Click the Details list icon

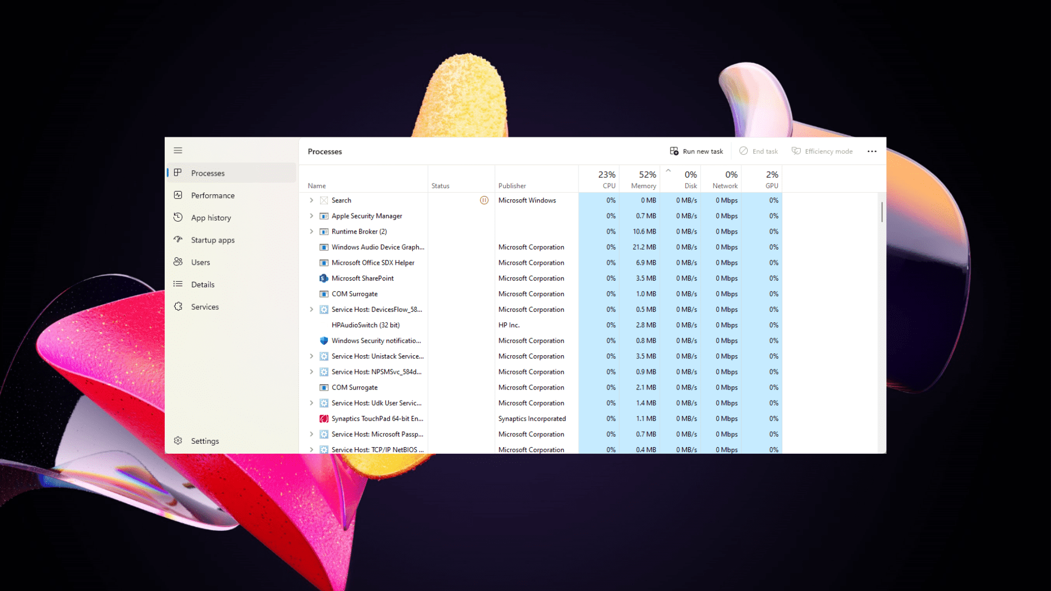pos(178,284)
